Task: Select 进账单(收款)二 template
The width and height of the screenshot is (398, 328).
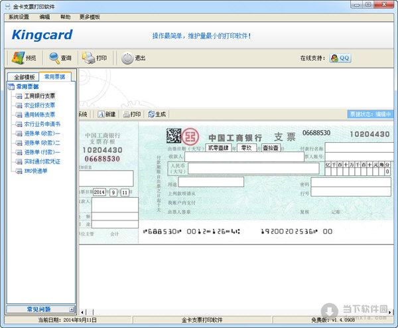Action: click(x=42, y=143)
